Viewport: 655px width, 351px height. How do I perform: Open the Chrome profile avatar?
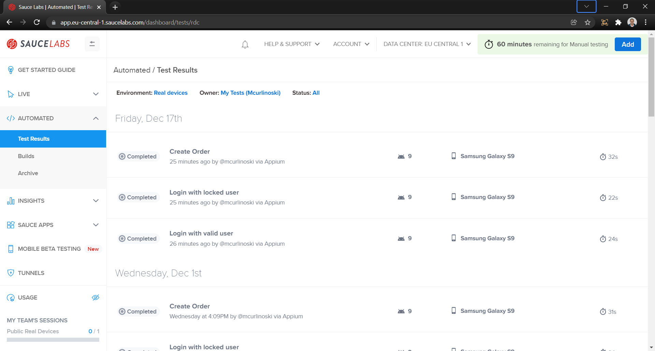pos(632,22)
